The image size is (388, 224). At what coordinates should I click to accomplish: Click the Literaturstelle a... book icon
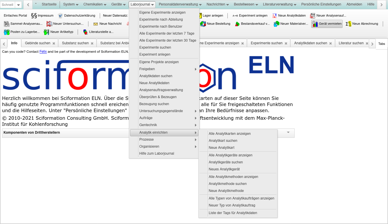[x=85, y=32]
